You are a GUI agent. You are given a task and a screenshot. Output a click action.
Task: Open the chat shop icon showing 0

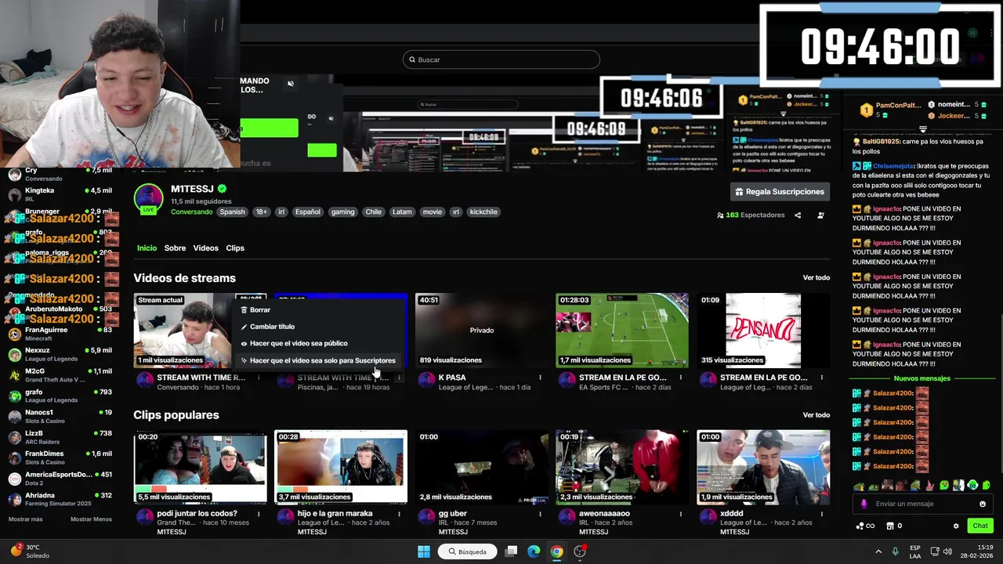893,526
